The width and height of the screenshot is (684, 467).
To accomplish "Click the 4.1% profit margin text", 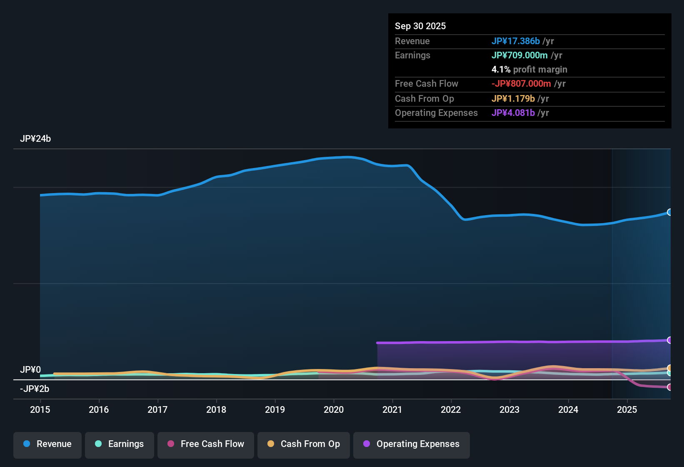I will [x=529, y=70].
